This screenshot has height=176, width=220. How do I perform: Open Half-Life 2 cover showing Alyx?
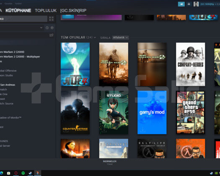[75, 148]
